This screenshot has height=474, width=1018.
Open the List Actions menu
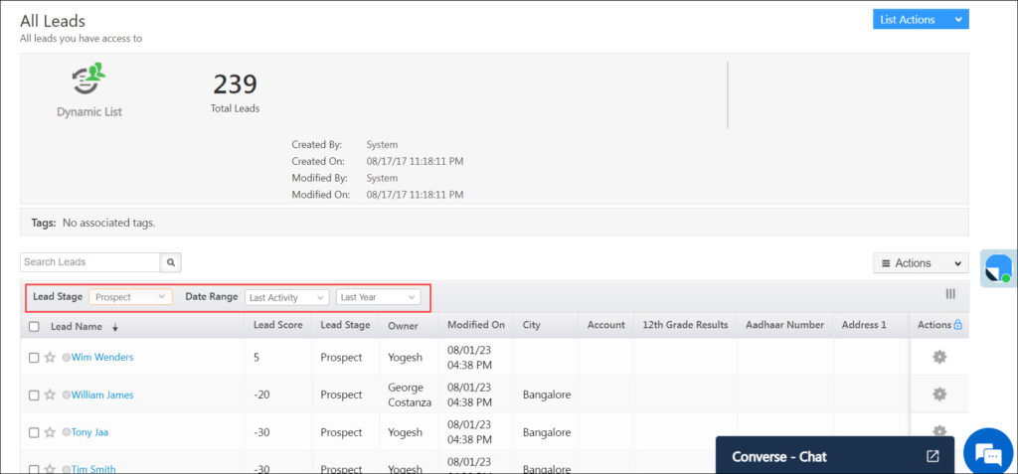[920, 20]
